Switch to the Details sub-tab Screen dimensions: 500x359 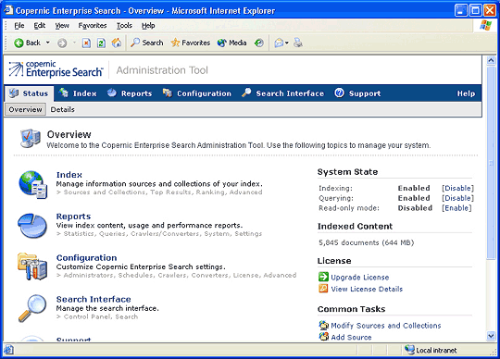pos(63,109)
